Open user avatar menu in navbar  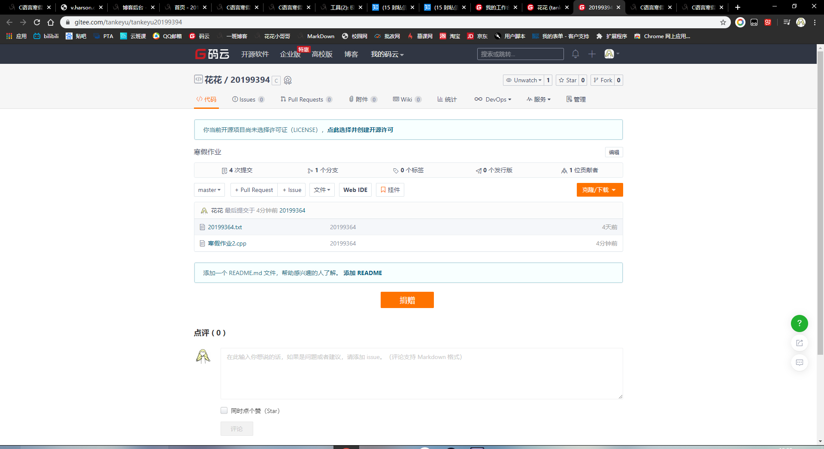612,54
